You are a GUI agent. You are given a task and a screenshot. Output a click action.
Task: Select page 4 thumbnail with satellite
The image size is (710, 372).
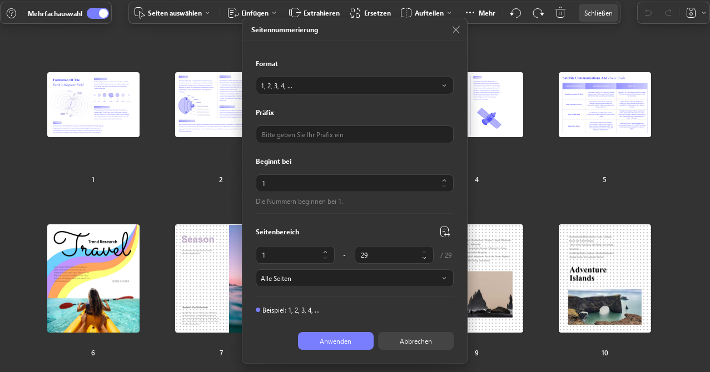[495, 104]
